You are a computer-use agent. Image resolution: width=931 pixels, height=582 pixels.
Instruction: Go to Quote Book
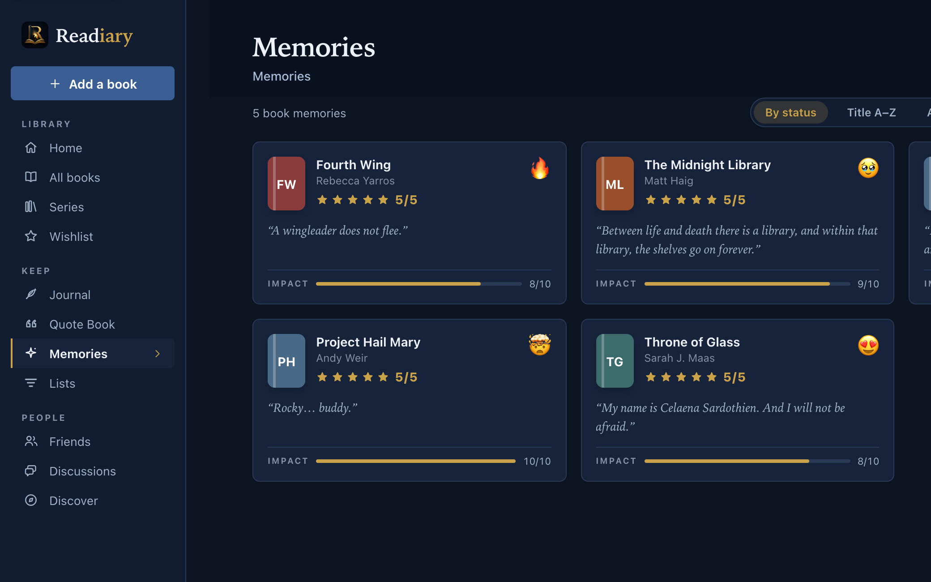pos(93,324)
